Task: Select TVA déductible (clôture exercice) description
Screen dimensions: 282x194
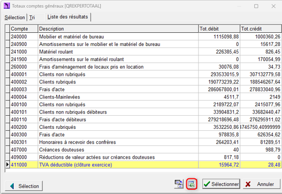Action: [118, 165]
